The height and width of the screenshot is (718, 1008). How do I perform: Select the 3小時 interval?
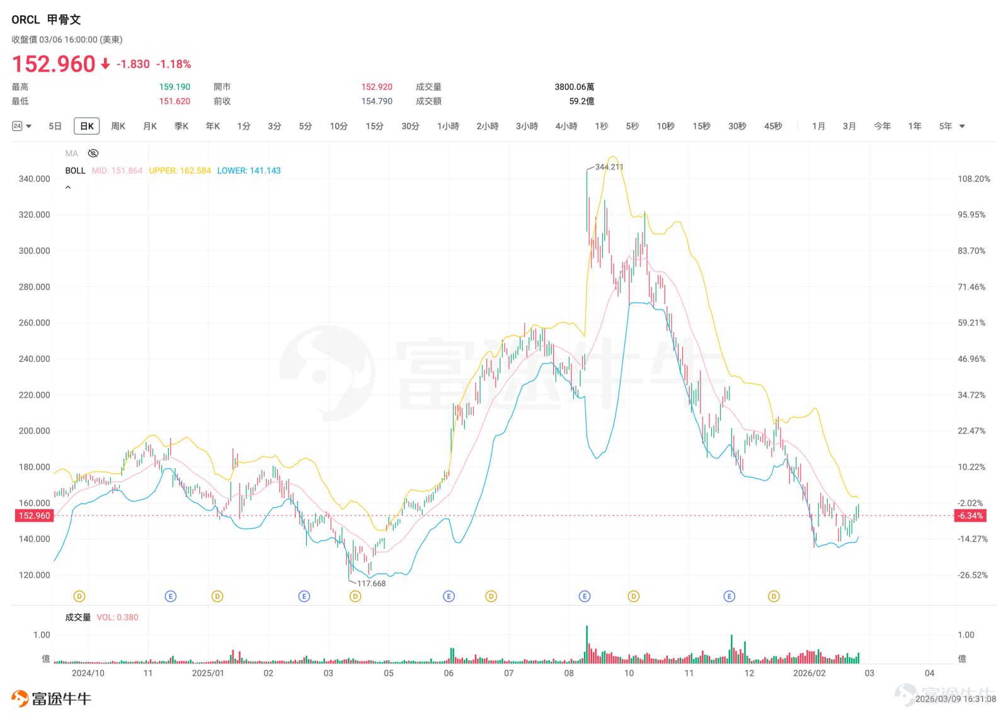[x=527, y=126]
